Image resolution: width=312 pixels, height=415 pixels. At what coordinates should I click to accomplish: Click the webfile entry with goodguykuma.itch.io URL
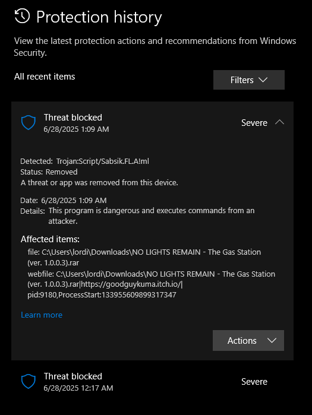click(x=152, y=284)
